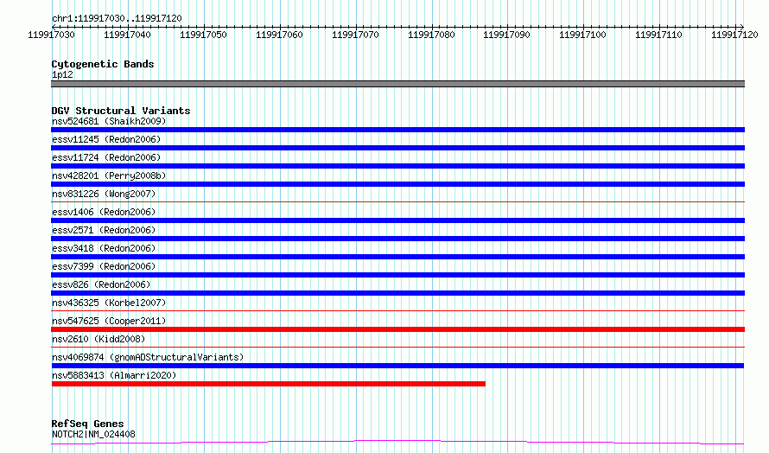Image resolution: width=769 pixels, height=453 pixels.
Task: Open nsv2610 (Kidd2008) label
Action: 99,339
